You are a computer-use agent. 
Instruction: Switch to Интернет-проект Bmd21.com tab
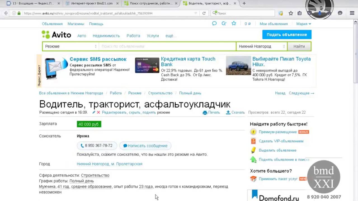(92, 3)
